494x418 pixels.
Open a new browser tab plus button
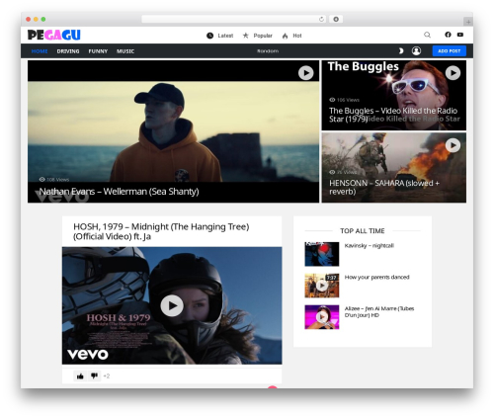click(468, 22)
